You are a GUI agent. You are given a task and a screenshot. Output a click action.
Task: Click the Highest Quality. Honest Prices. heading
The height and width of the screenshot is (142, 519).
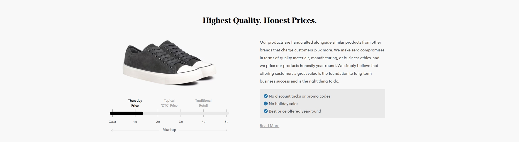coord(260,21)
